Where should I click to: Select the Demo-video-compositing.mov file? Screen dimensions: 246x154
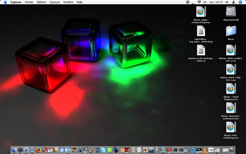coord(200,12)
